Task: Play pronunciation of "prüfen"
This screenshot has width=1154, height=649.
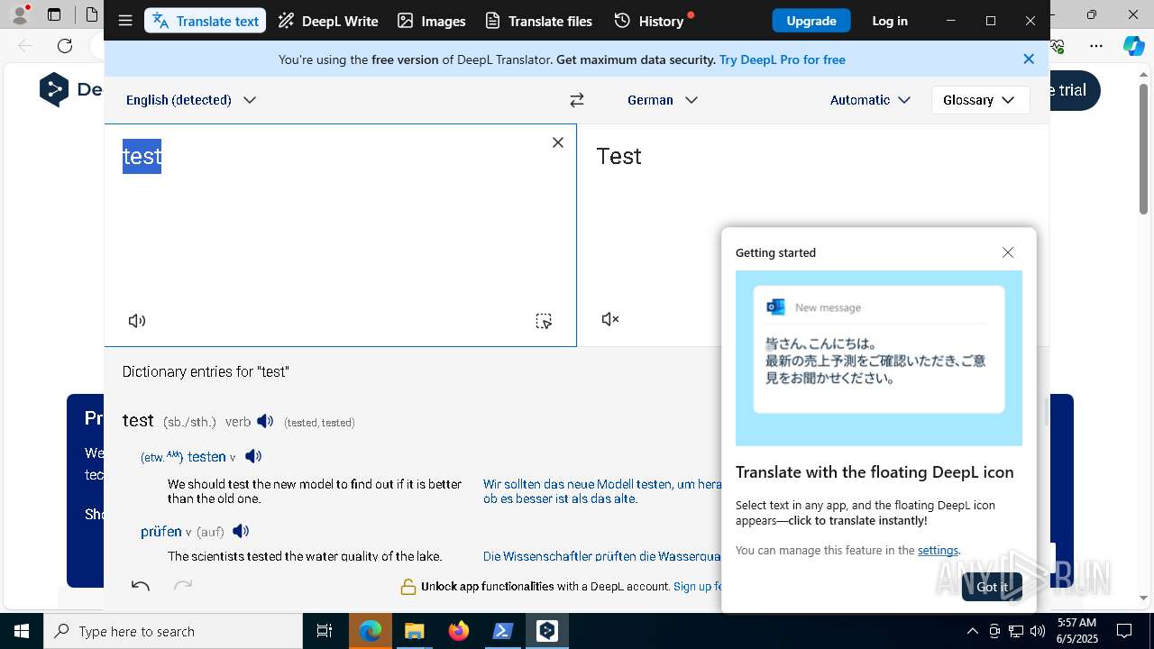Action: coord(241,531)
